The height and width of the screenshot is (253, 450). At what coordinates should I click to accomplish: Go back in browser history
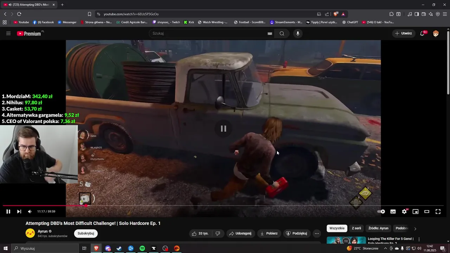tap(5, 14)
